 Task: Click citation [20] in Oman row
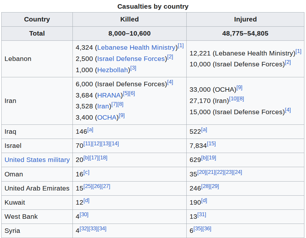coord(202,172)
